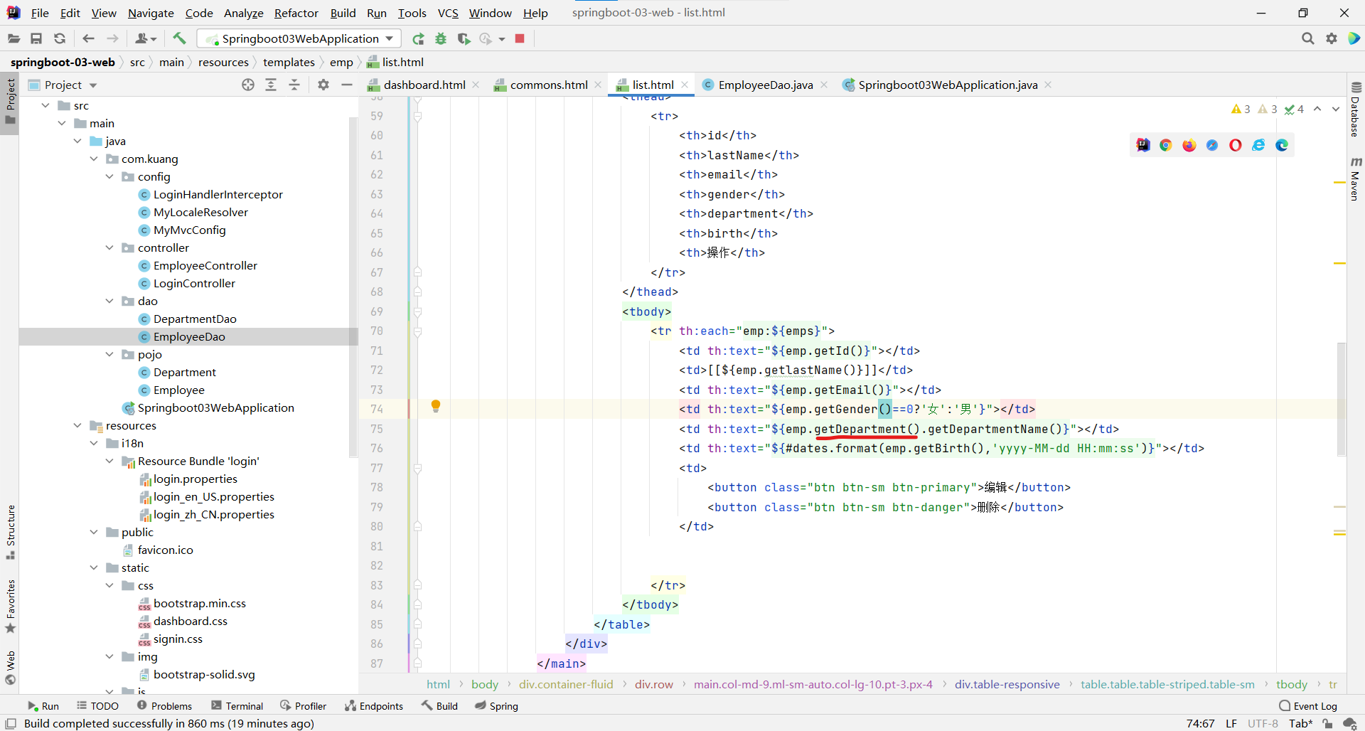
Task: Select EmployeeController in project tree
Action: pyautogui.click(x=205, y=265)
